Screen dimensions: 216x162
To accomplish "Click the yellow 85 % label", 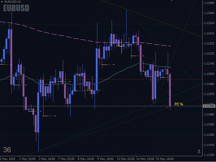I will tap(179, 104).
